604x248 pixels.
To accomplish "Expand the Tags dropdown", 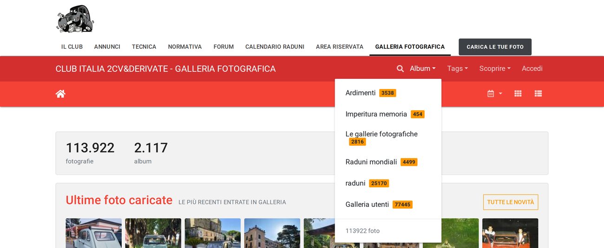I will coord(458,69).
